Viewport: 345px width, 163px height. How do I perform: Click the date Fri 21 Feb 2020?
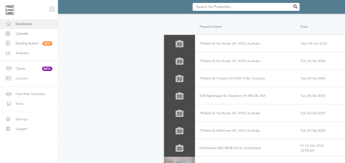click(312, 146)
